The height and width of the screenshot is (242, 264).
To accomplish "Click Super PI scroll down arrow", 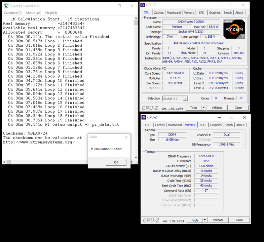I will point(136,157).
